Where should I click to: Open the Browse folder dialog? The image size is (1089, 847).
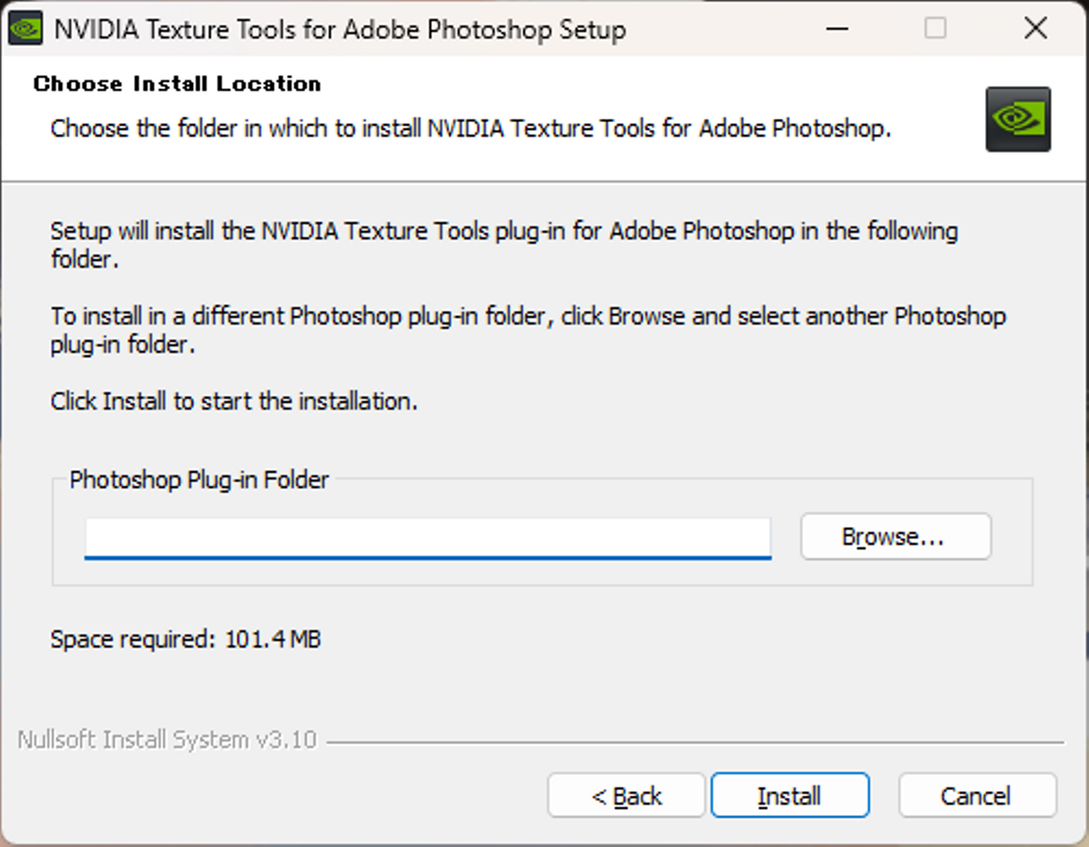tap(895, 537)
